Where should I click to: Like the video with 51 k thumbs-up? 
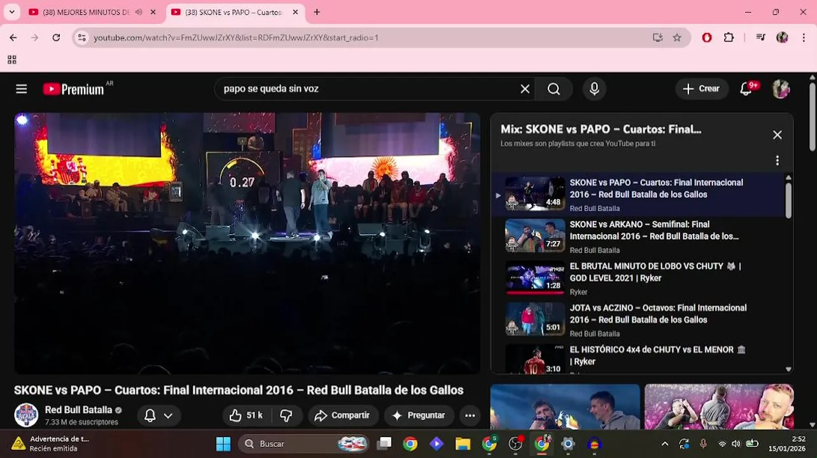[246, 415]
